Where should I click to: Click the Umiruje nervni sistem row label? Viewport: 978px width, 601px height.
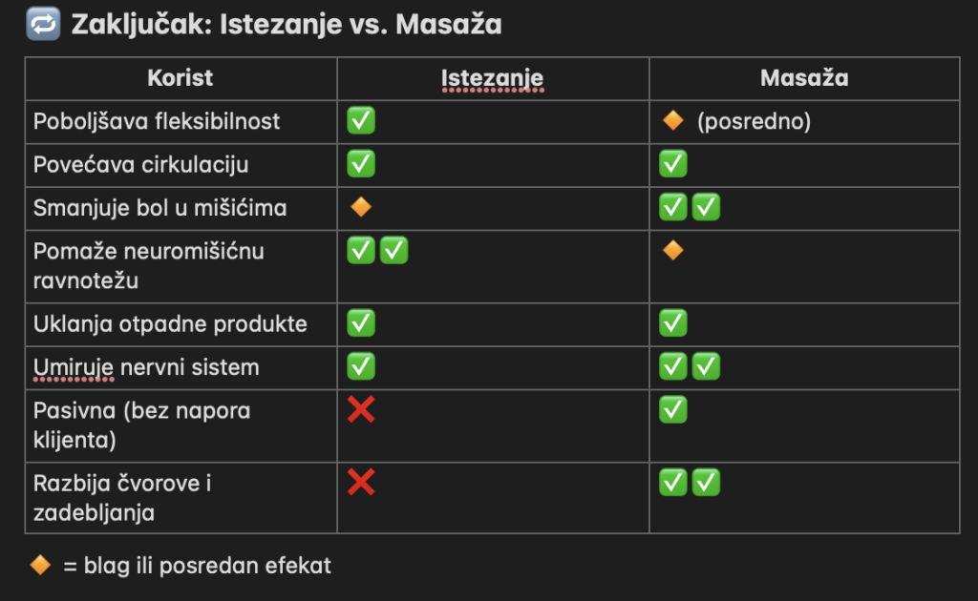coord(146,367)
